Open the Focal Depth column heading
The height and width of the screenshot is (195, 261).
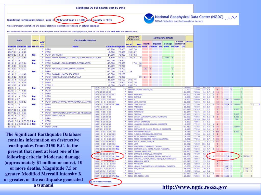click(x=129, y=45)
